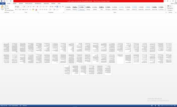Click the Cut command in Clipboard group
The image size is (177, 107).
[6, 6]
